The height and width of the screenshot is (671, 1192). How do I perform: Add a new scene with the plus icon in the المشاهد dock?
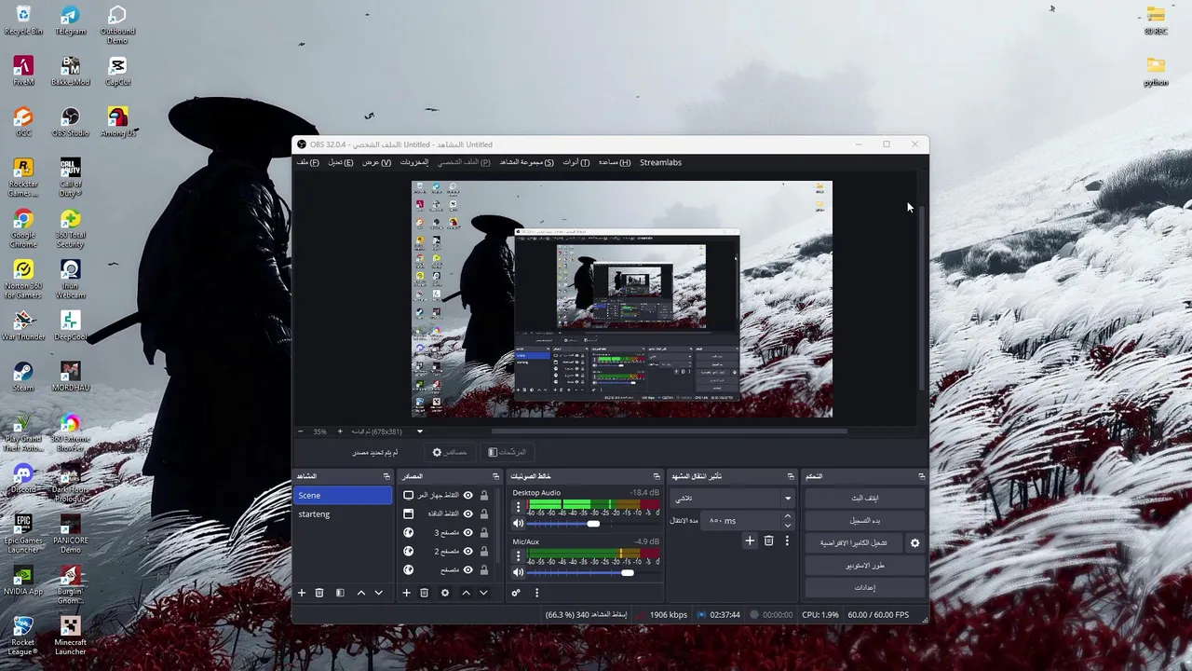pyautogui.click(x=302, y=593)
